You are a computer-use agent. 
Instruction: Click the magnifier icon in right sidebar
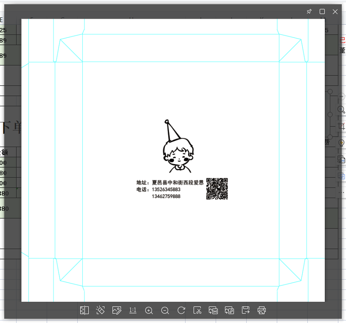click(x=341, y=110)
